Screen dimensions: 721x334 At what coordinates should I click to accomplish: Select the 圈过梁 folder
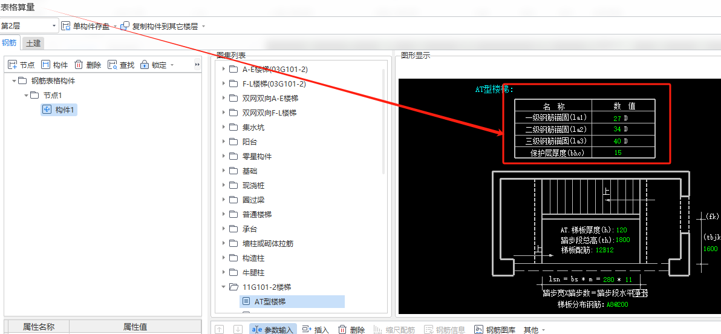(253, 200)
